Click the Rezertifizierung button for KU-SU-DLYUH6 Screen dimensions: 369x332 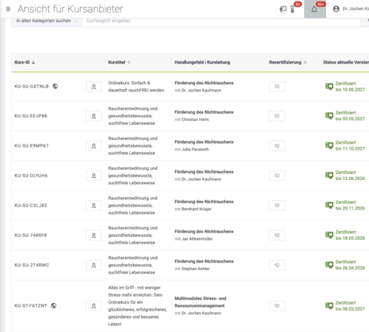(x=277, y=176)
